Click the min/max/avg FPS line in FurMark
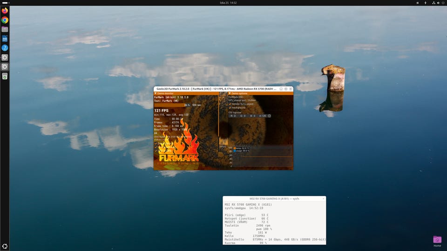This screenshot has width=447, height=251. 171,115
